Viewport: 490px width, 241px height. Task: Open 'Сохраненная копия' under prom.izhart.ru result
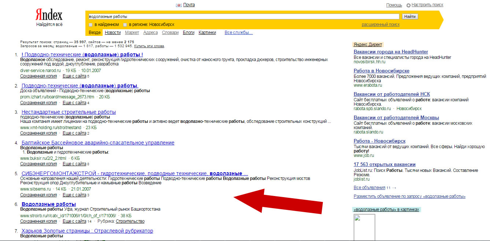pos(38,103)
